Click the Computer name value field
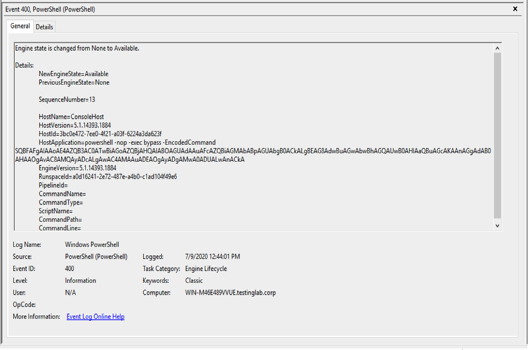 click(230, 293)
